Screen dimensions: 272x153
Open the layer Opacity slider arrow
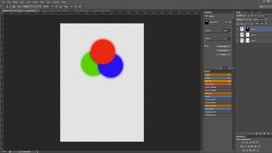(x=266, y=20)
